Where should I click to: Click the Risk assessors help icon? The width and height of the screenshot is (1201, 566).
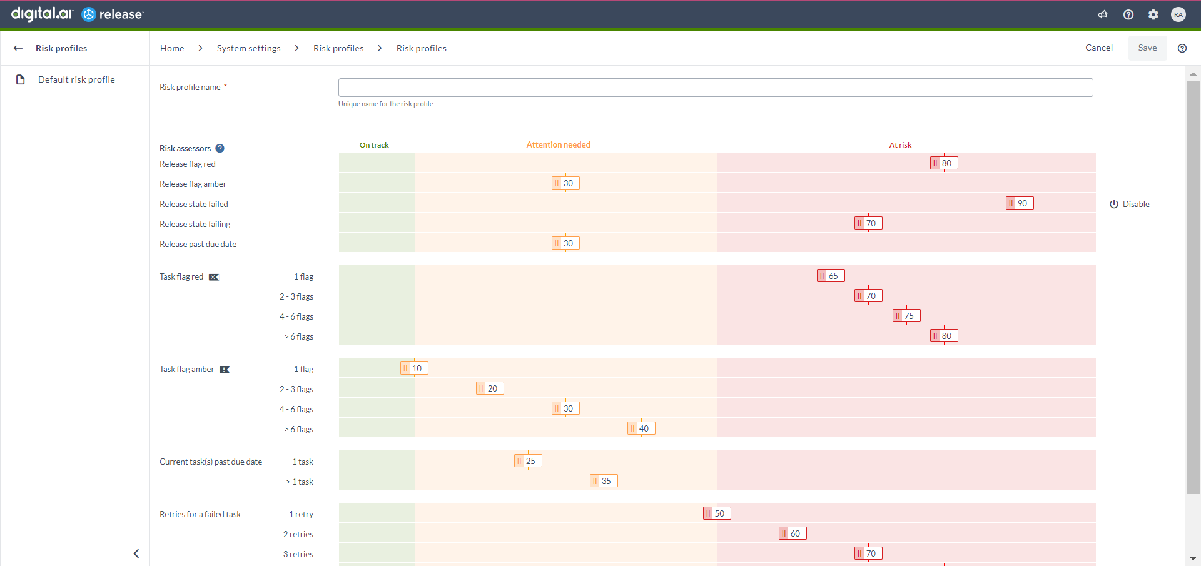[220, 148]
